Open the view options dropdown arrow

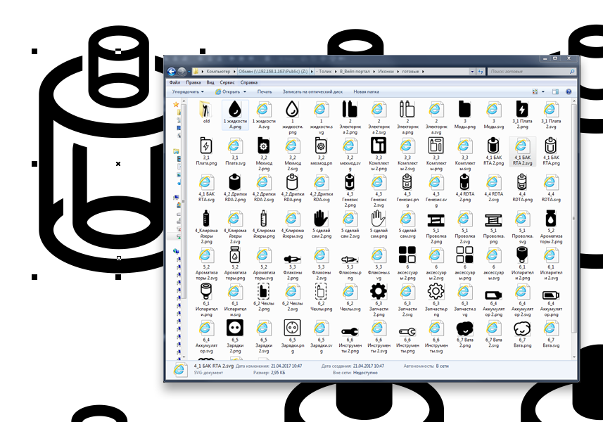pyautogui.click(x=543, y=91)
